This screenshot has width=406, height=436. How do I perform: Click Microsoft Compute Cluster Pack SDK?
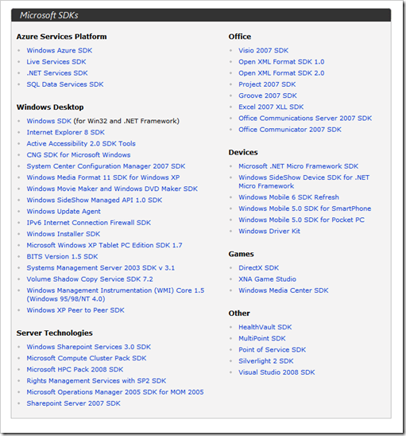point(87,358)
